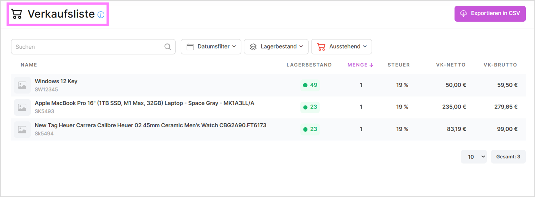This screenshot has width=535, height=197.
Task: Click the shopping cart icon next to Verkaufsliste title
Action: (x=17, y=14)
